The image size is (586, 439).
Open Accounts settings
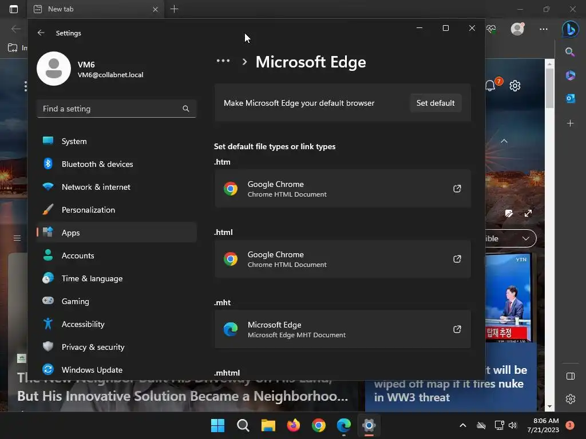pyautogui.click(x=117, y=256)
